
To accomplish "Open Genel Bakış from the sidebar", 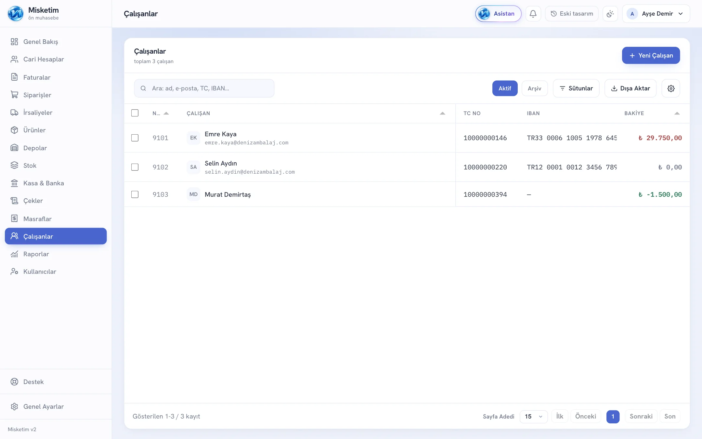I will pyautogui.click(x=56, y=42).
